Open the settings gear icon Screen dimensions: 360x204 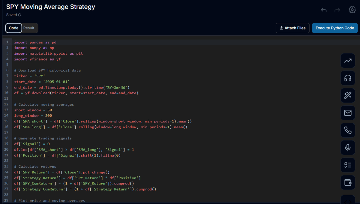tap(352, 10)
